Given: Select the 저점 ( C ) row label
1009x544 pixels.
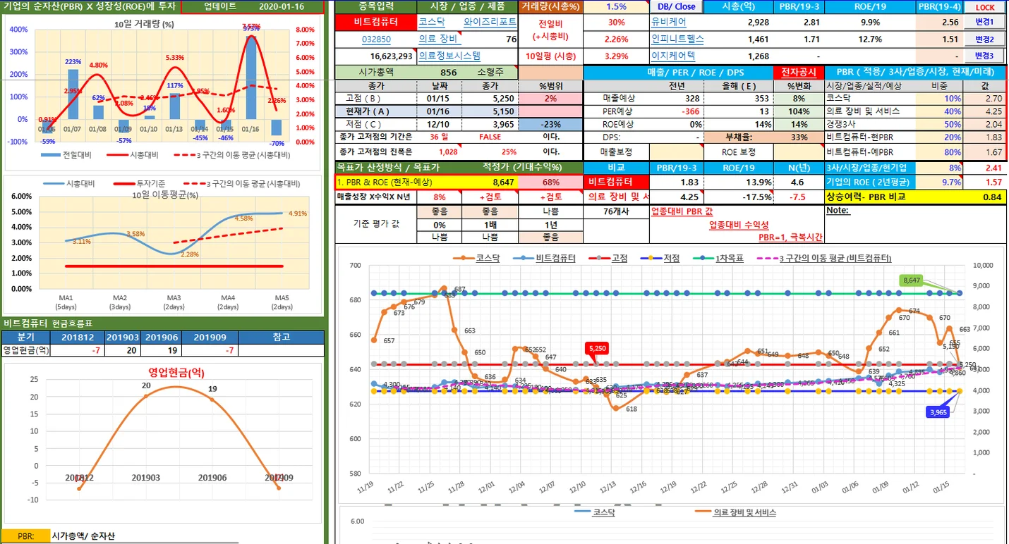Looking at the screenshot, I should (376, 124).
